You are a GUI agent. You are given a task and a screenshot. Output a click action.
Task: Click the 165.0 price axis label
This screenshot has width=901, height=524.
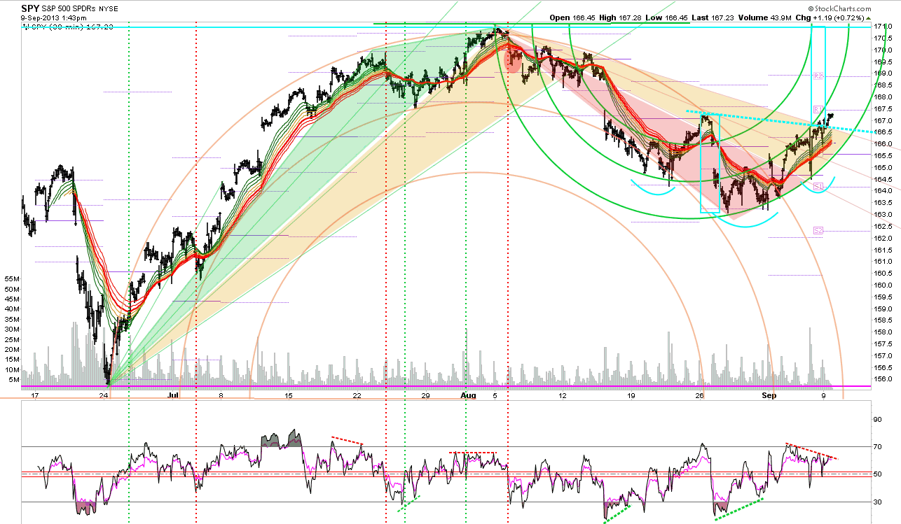(x=882, y=167)
